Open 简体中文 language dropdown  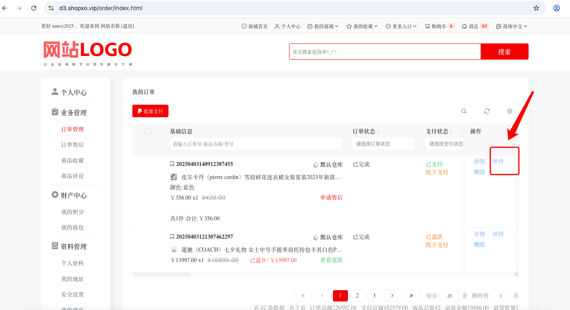(x=512, y=26)
